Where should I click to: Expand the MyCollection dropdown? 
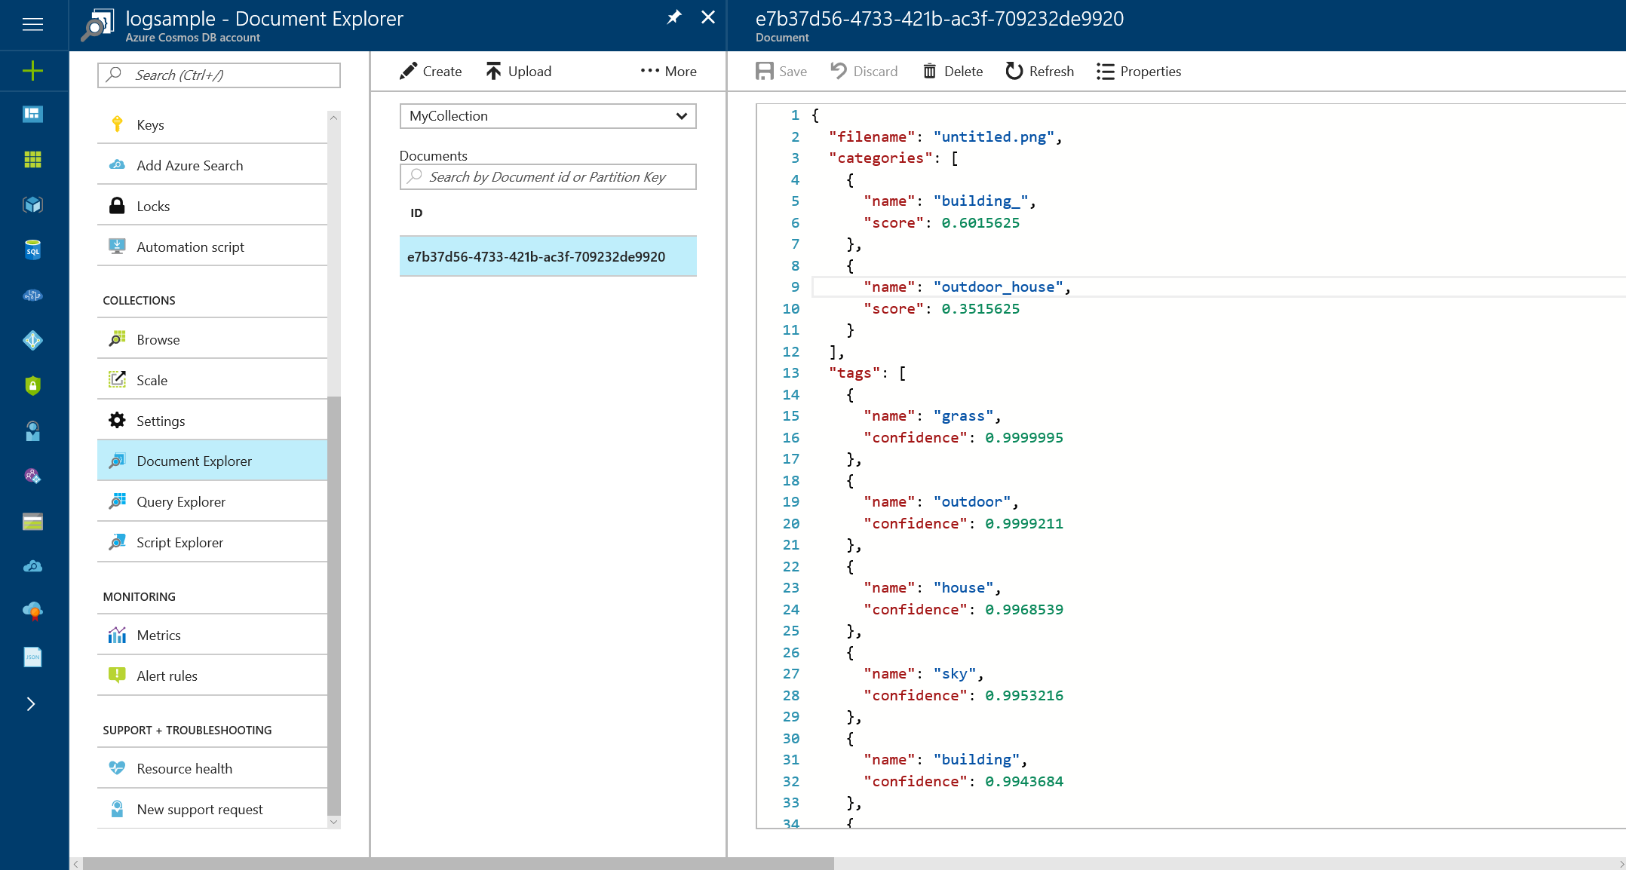[548, 116]
